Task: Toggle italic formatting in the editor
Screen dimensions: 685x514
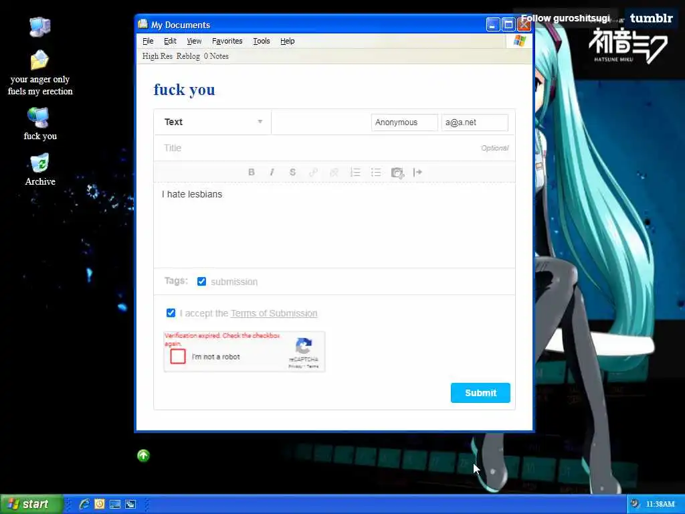Action: [x=272, y=172]
